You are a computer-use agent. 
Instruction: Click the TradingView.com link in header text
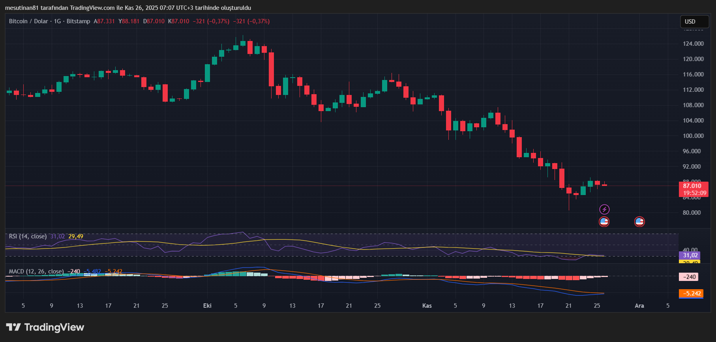coord(92,8)
